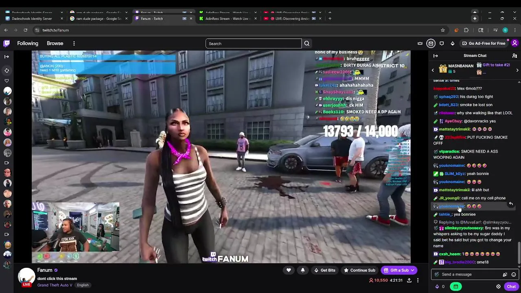Go to next gift leaderboard item
The height and width of the screenshot is (293, 521).
click(x=517, y=70)
